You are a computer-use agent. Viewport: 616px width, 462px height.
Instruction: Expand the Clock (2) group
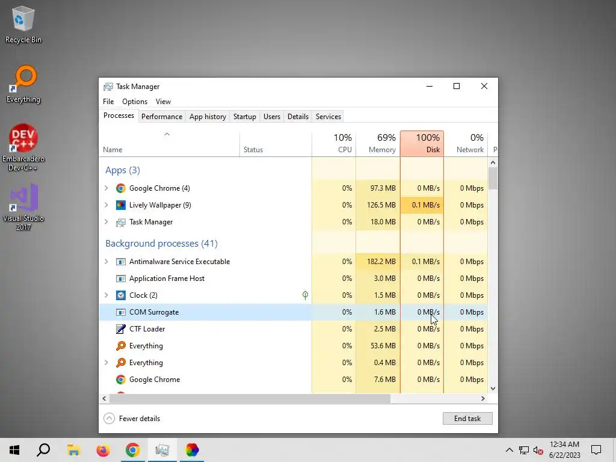[106, 295]
